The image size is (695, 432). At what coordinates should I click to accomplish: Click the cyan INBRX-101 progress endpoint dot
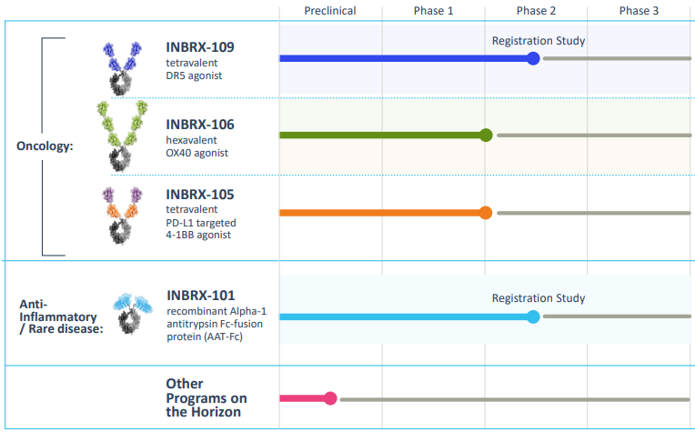pos(533,316)
